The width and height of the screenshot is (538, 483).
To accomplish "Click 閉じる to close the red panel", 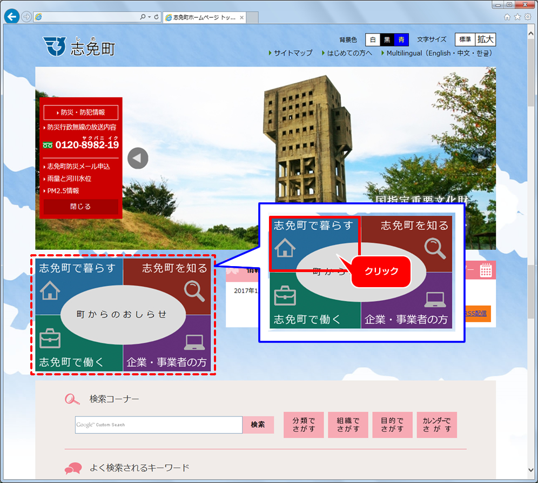I will click(x=81, y=207).
